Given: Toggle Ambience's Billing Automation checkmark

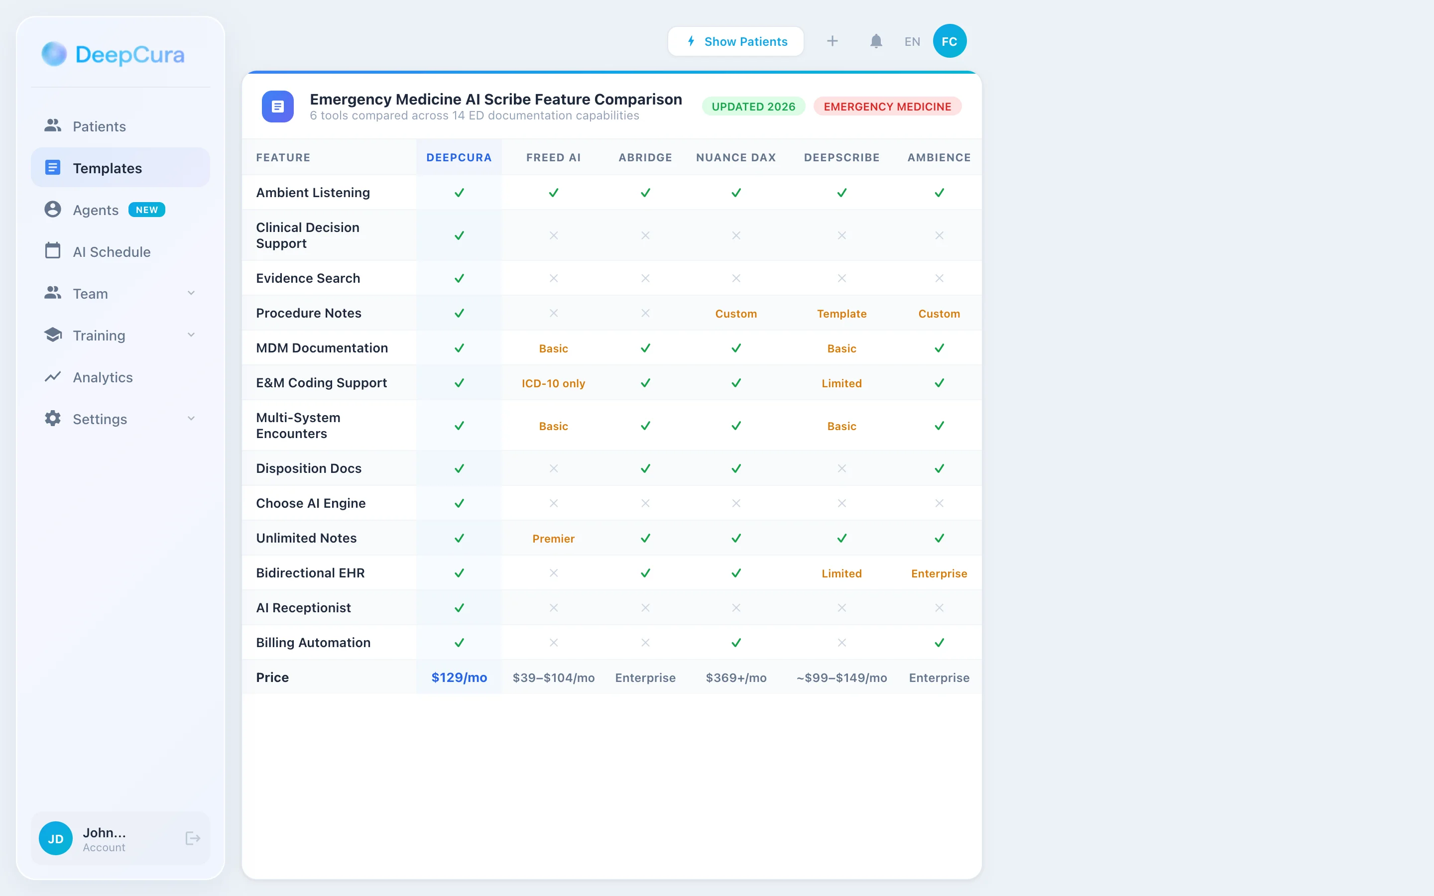Looking at the screenshot, I should click(939, 642).
